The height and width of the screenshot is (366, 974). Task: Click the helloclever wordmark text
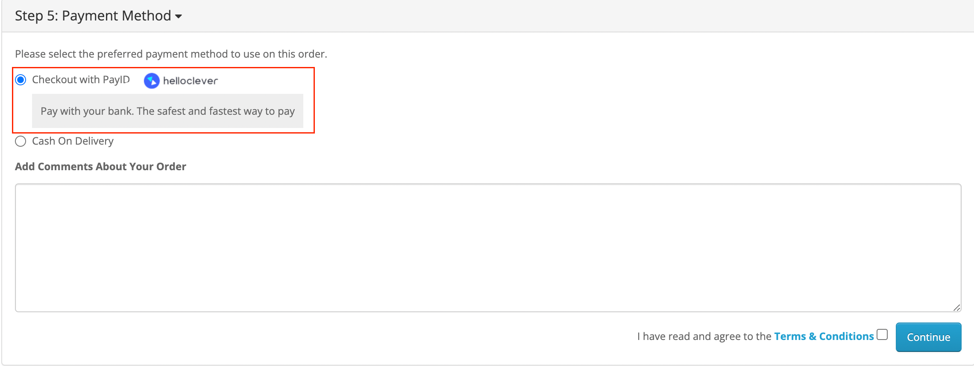[x=191, y=81]
